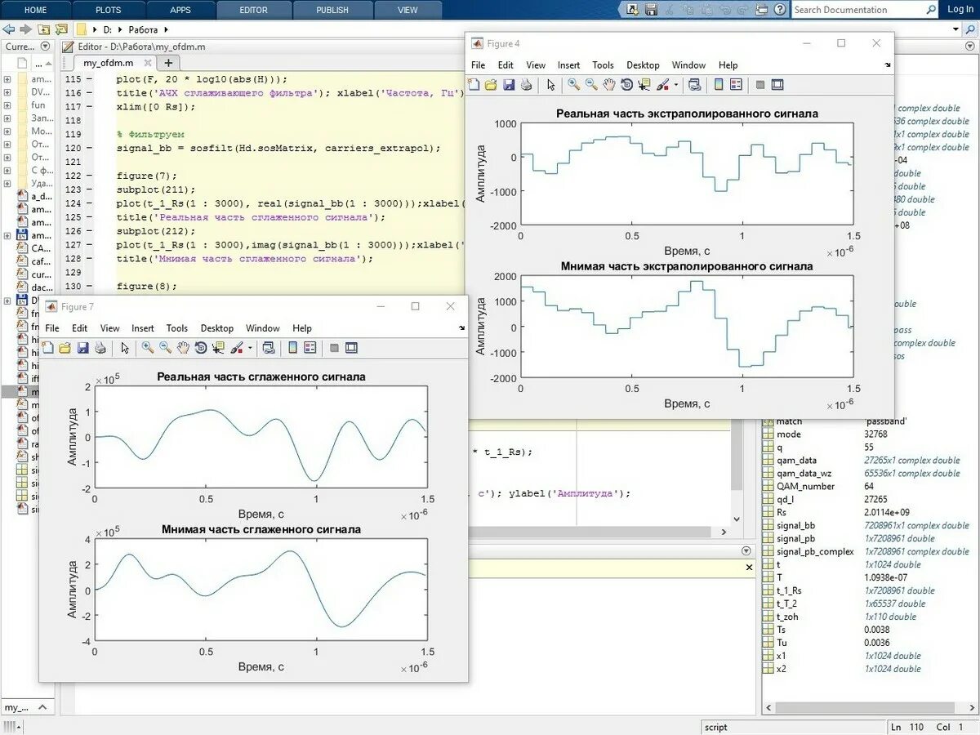Go up one folder level icon
Viewport: 980px width, 735px height.
point(43,29)
